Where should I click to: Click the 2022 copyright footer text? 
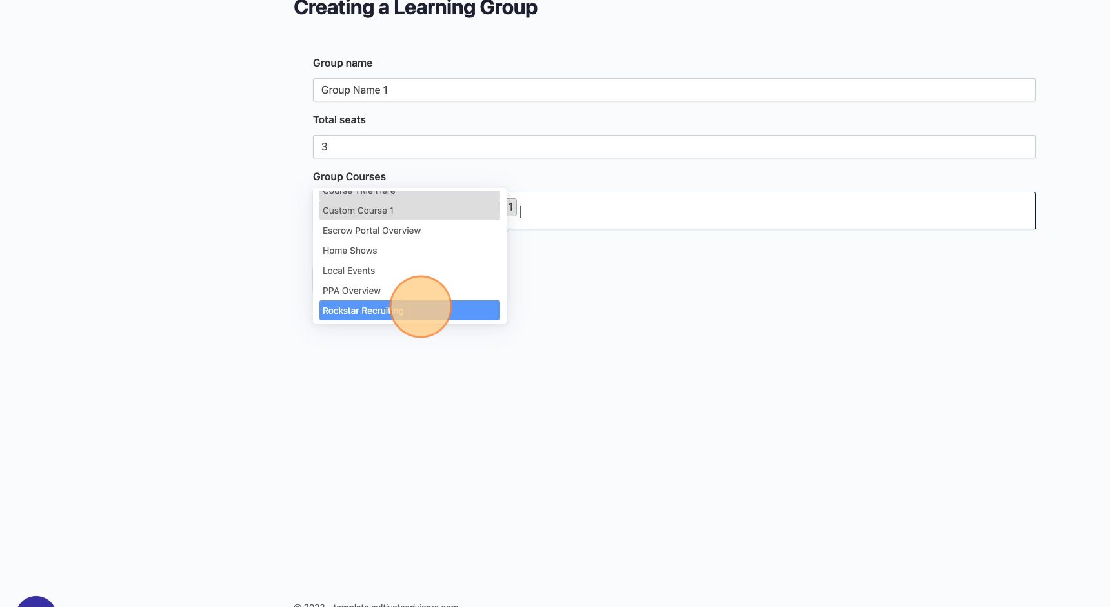pyautogui.click(x=309, y=605)
